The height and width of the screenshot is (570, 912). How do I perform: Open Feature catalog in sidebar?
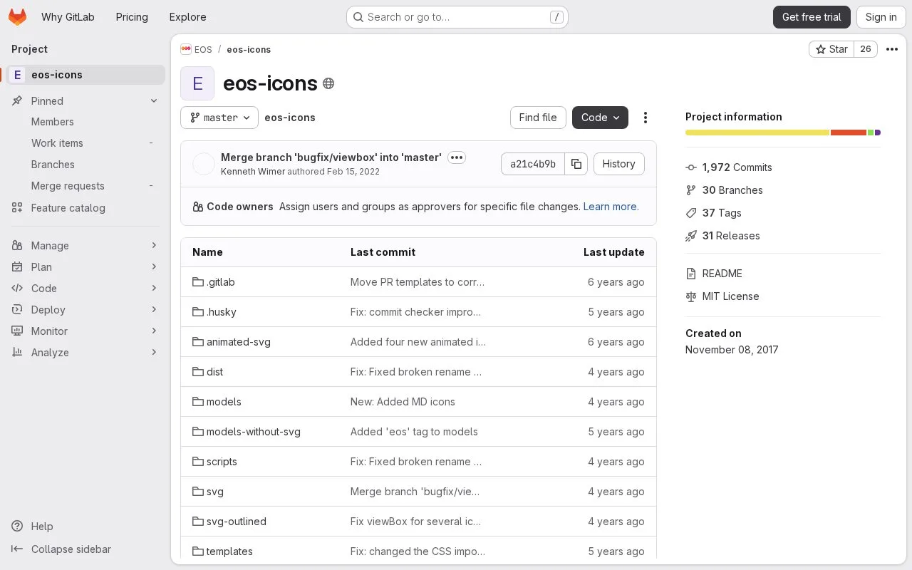coord(85,208)
